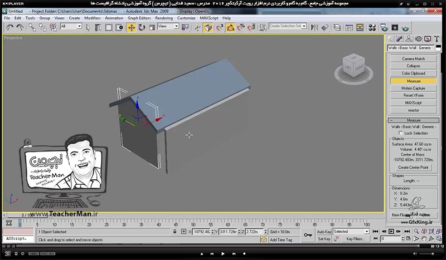Switch to Motion command panel tab

[419, 39]
